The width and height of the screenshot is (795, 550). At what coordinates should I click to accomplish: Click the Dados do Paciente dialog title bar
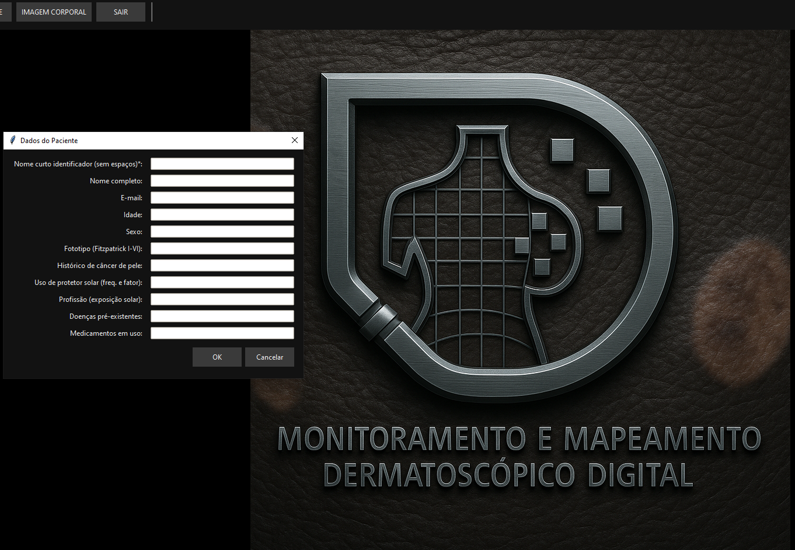point(152,140)
